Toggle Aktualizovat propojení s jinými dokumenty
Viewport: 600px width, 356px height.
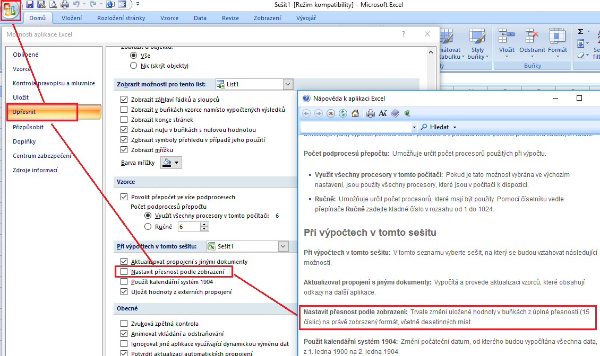coord(124,262)
